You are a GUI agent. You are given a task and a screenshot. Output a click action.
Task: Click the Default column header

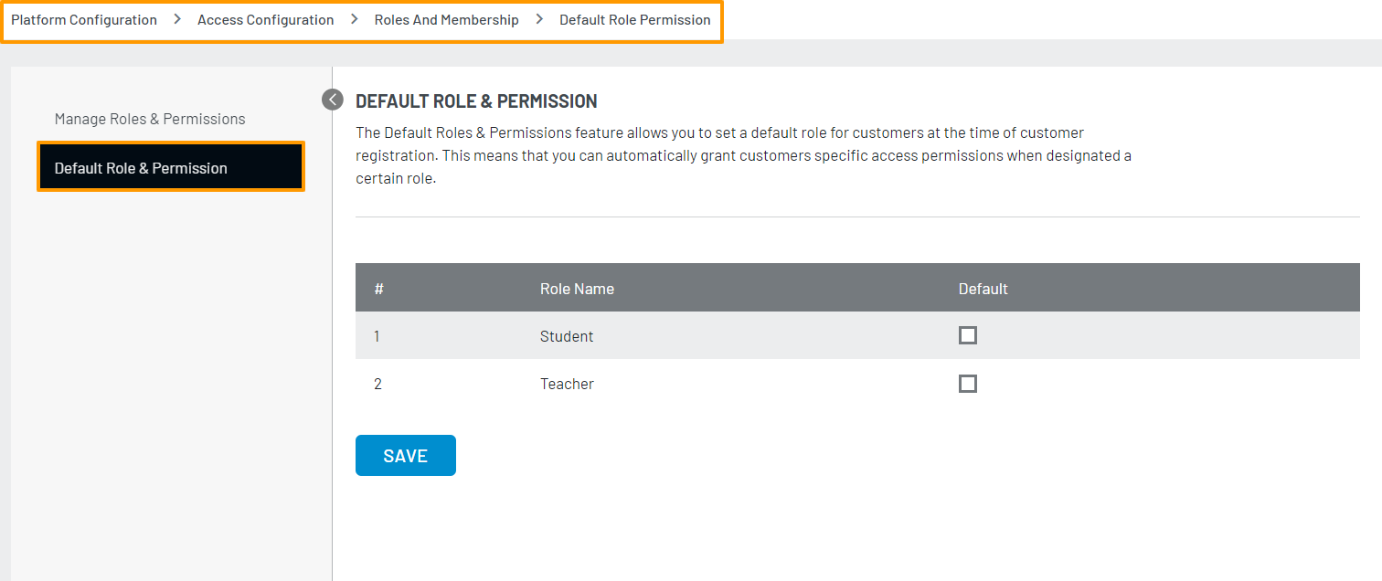(x=983, y=288)
